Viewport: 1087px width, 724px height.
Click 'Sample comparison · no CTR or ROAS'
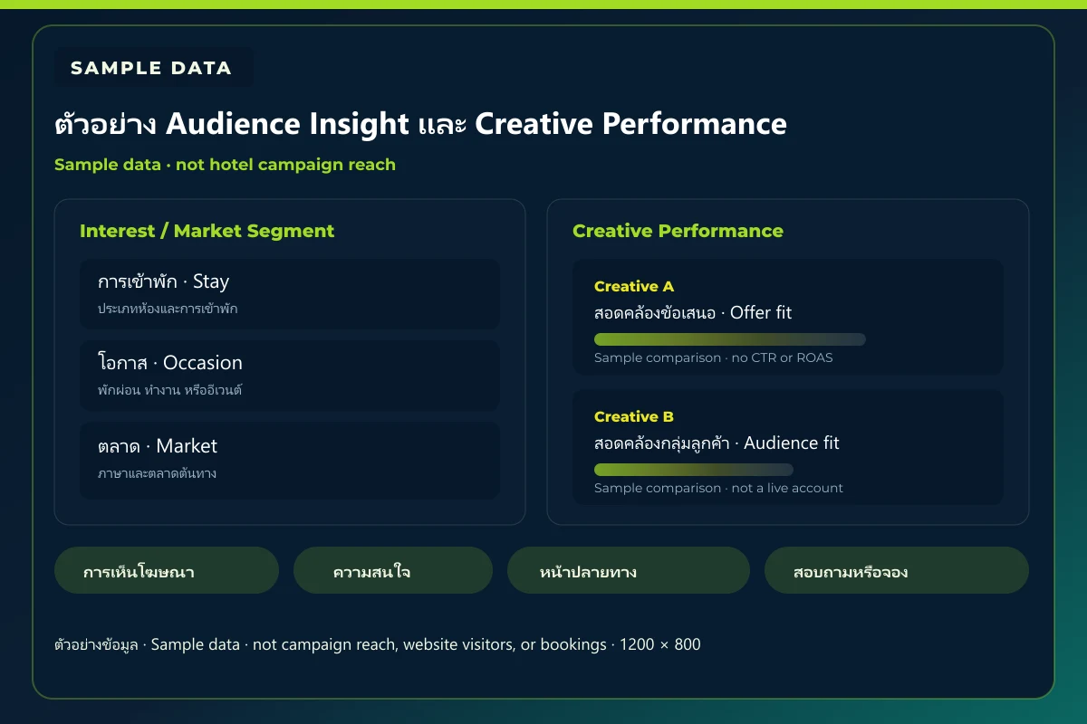click(x=714, y=357)
